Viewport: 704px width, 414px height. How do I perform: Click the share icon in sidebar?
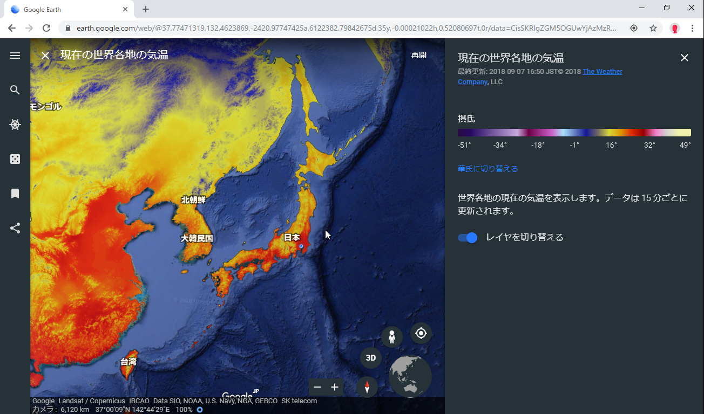pos(15,228)
